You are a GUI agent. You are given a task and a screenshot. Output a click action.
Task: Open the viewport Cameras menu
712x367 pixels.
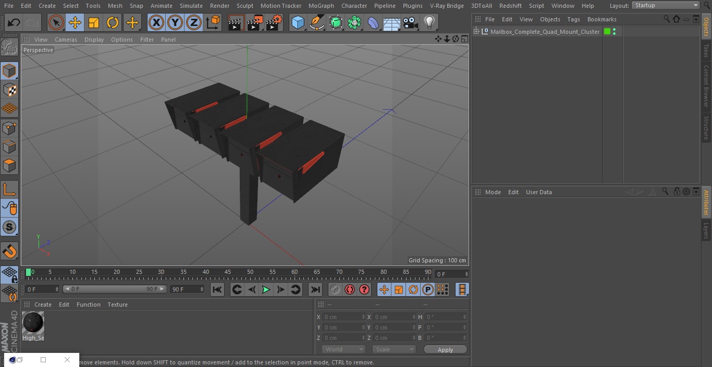pos(66,40)
